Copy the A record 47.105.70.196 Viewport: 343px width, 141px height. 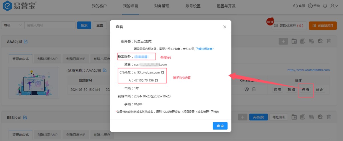(157, 80)
